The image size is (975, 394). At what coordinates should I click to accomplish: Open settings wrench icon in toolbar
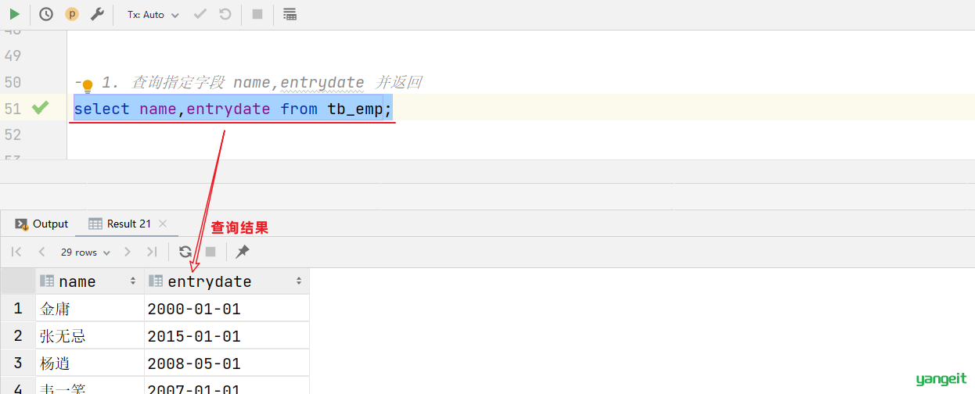(97, 14)
